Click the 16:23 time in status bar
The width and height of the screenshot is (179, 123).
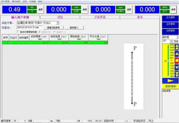(98, 121)
